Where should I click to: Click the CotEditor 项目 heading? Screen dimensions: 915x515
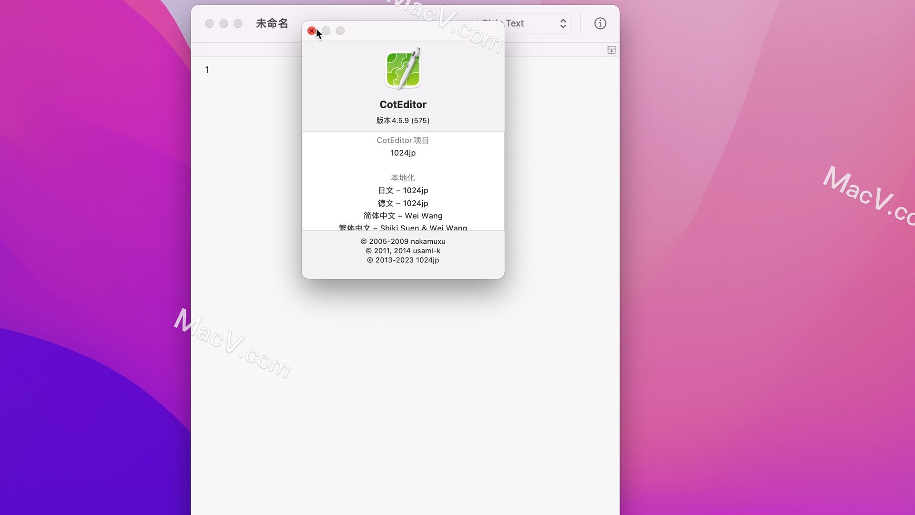(x=403, y=140)
